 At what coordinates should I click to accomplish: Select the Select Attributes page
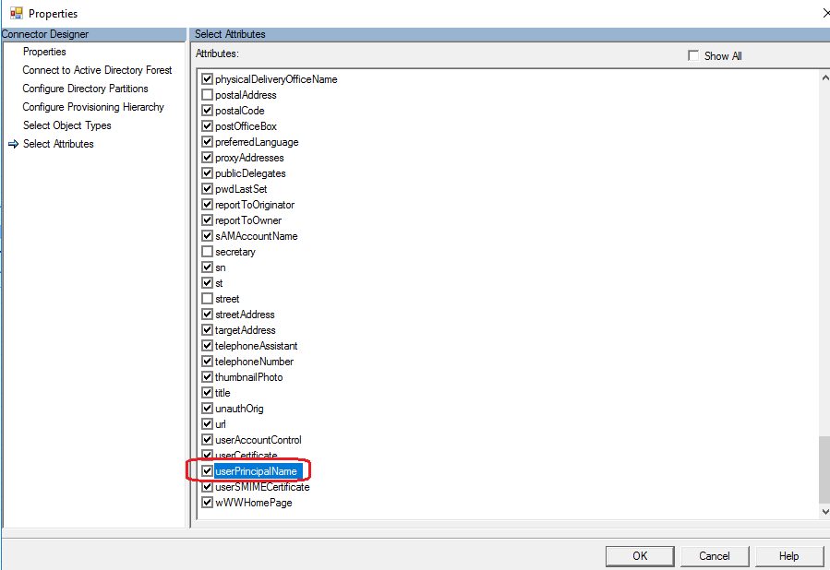(x=58, y=144)
